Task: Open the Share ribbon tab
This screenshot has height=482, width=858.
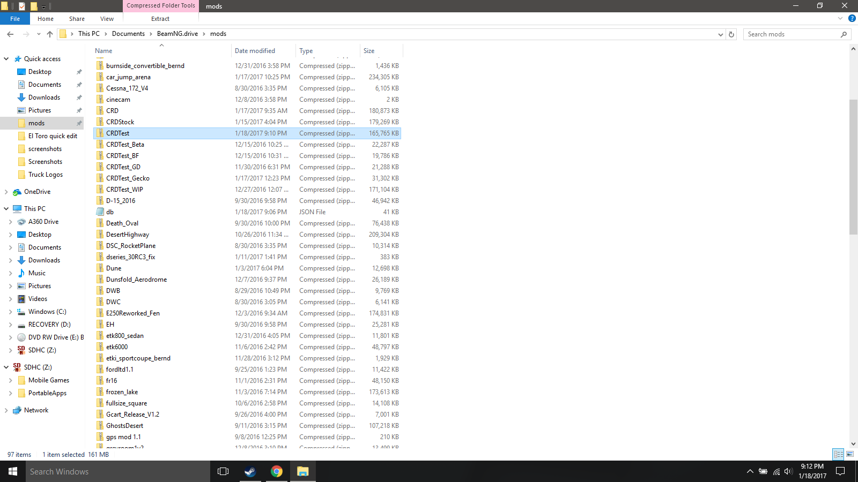Action: tap(77, 19)
